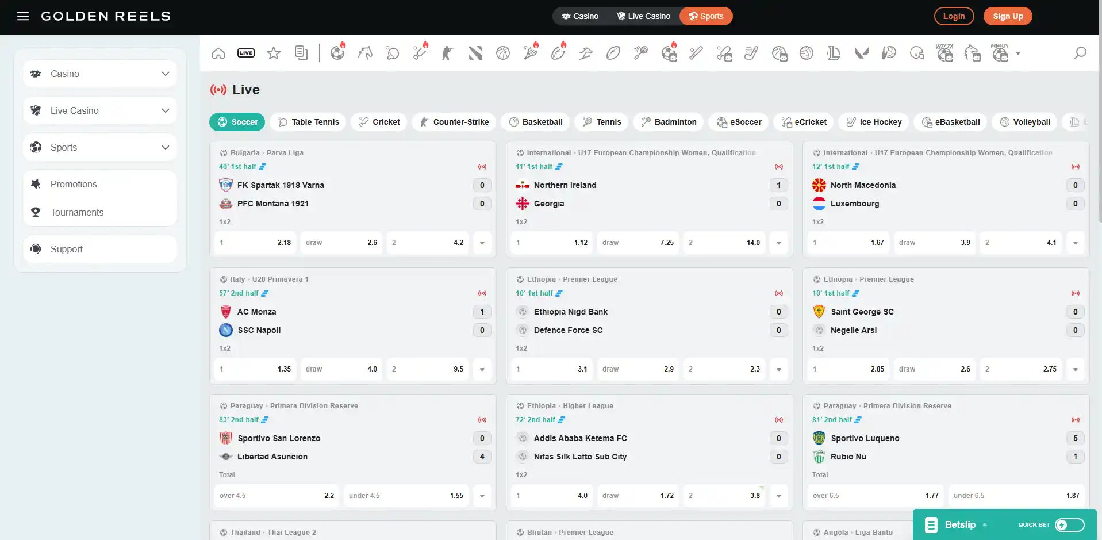Open Promotions in the sidebar
This screenshot has height=540, width=1102.
tap(100, 184)
